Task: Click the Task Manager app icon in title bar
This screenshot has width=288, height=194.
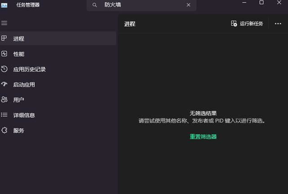Action: pos(4,5)
